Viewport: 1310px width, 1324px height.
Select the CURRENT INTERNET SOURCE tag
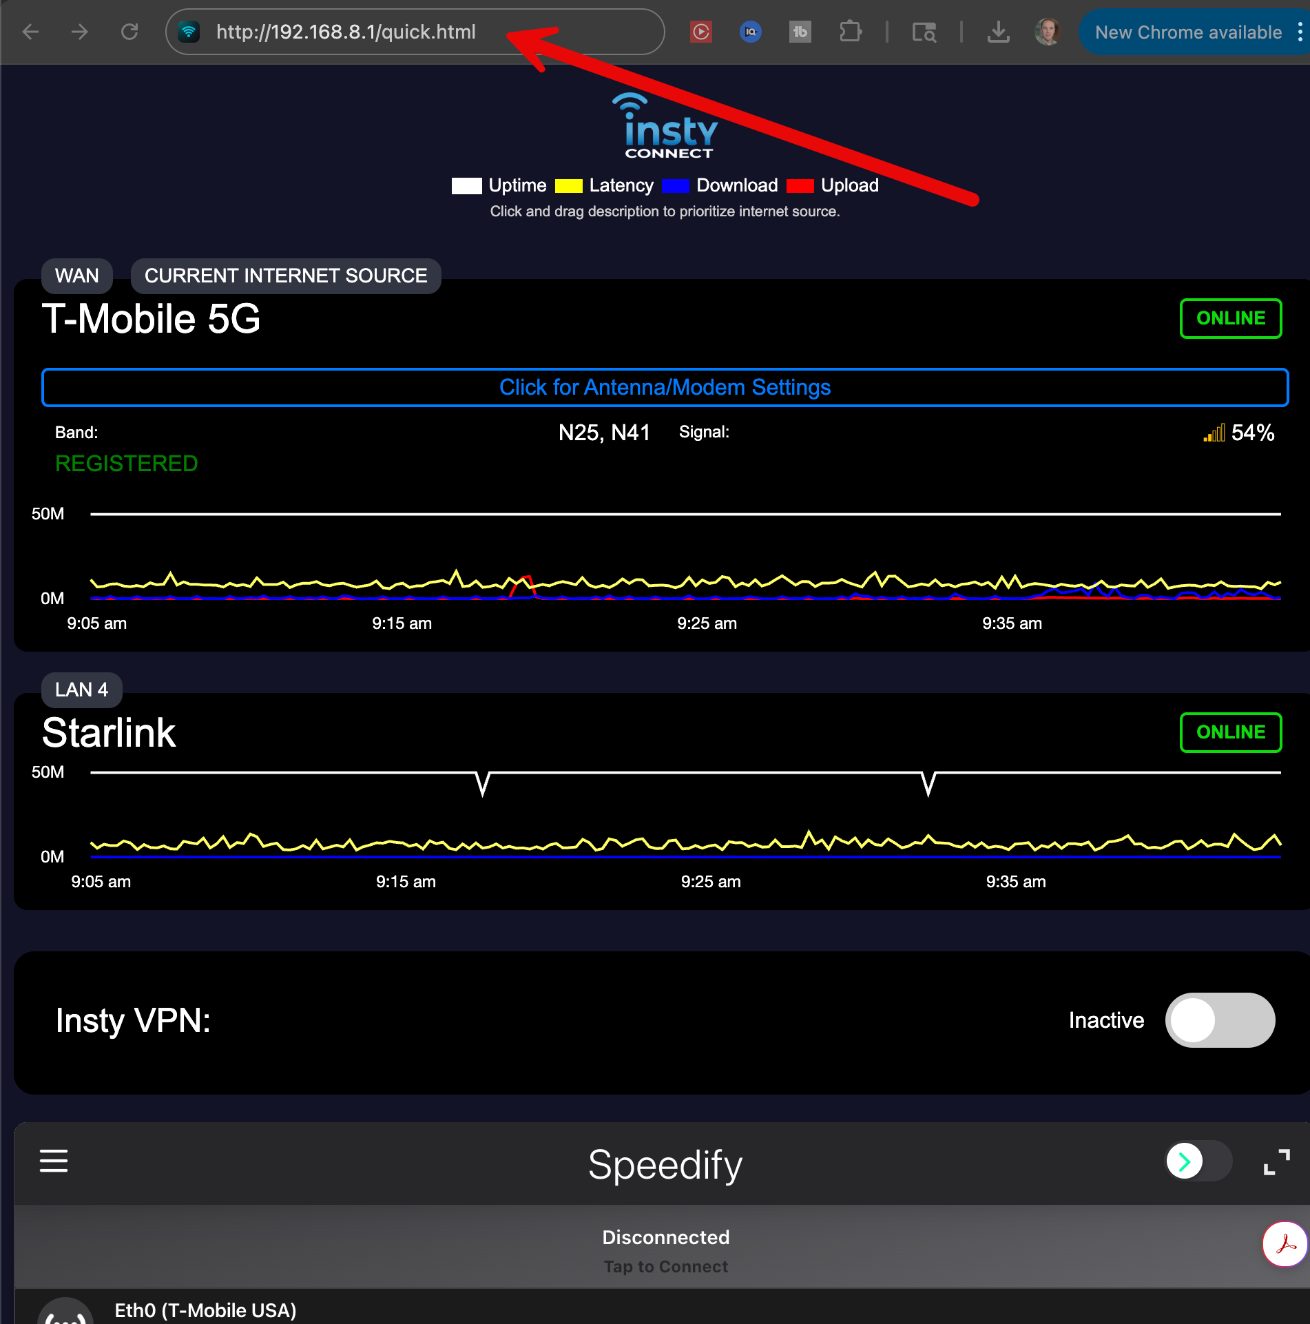tap(286, 276)
